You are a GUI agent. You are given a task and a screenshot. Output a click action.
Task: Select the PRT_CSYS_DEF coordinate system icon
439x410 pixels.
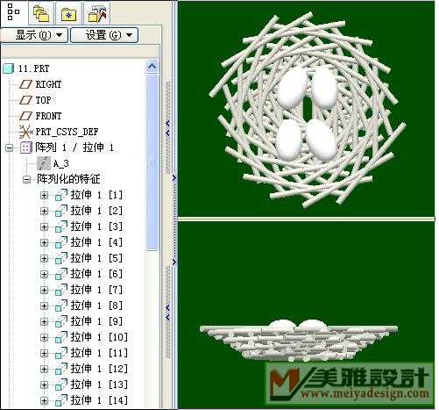click(x=25, y=132)
